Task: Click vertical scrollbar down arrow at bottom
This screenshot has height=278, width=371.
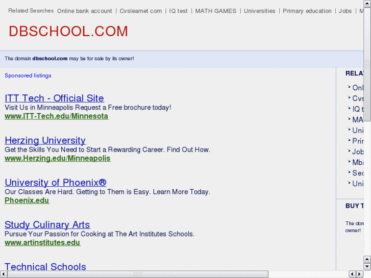Action: pos(367,266)
